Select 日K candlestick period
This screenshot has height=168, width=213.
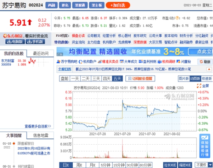coord(66,165)
